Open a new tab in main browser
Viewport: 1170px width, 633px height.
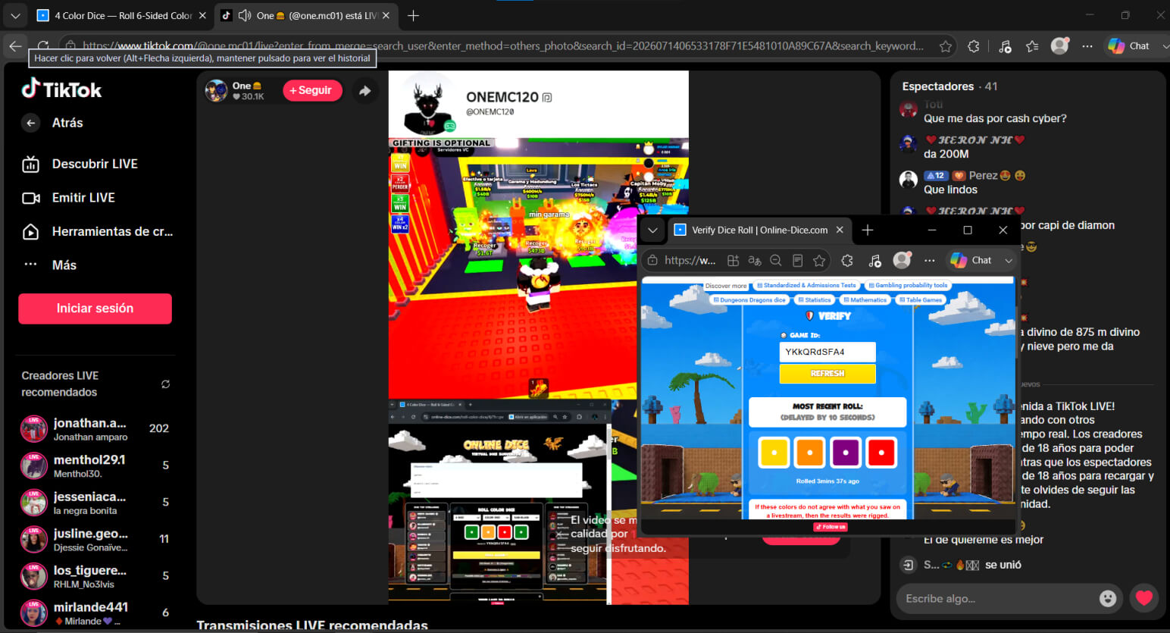[x=413, y=15]
